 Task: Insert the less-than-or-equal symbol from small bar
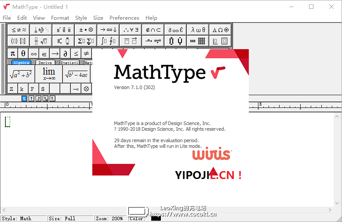click(x=76, y=54)
